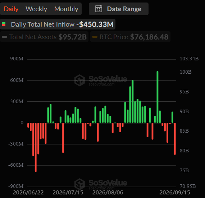This screenshot has height=198, width=205.
Task: Click the last red bar at 2026/09/15
Action: pyautogui.click(x=175, y=139)
